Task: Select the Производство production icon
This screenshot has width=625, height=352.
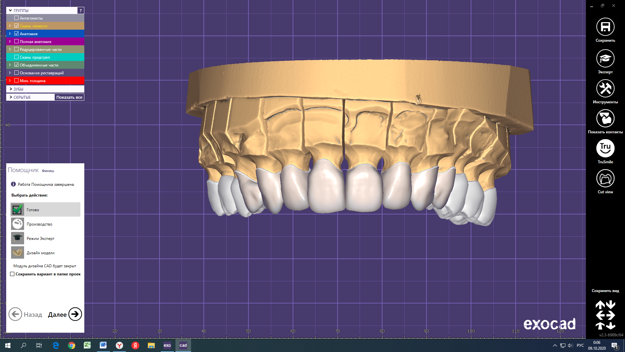Action: (18, 224)
